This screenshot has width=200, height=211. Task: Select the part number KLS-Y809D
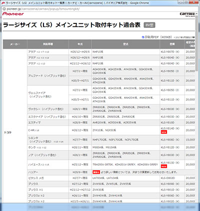coord(170,184)
